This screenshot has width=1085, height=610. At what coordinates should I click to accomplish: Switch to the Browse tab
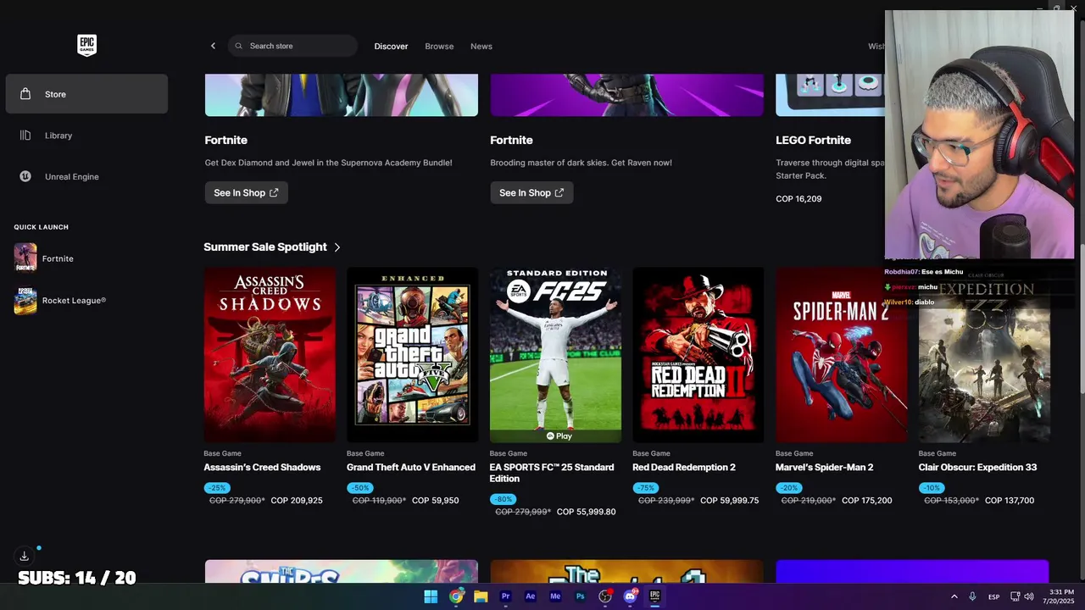click(439, 47)
